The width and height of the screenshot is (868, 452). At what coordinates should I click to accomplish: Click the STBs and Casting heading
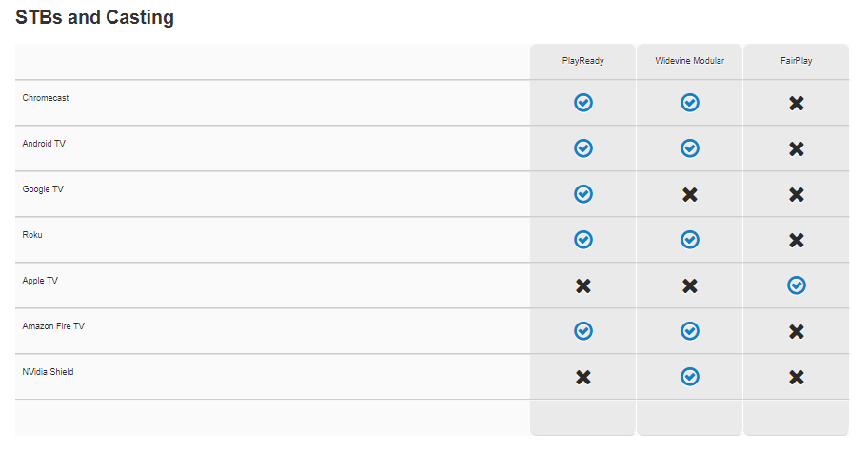click(94, 17)
